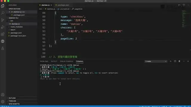Collapse the OPEN EDITORS section
This screenshot has width=191, height=107.
click(14, 9)
